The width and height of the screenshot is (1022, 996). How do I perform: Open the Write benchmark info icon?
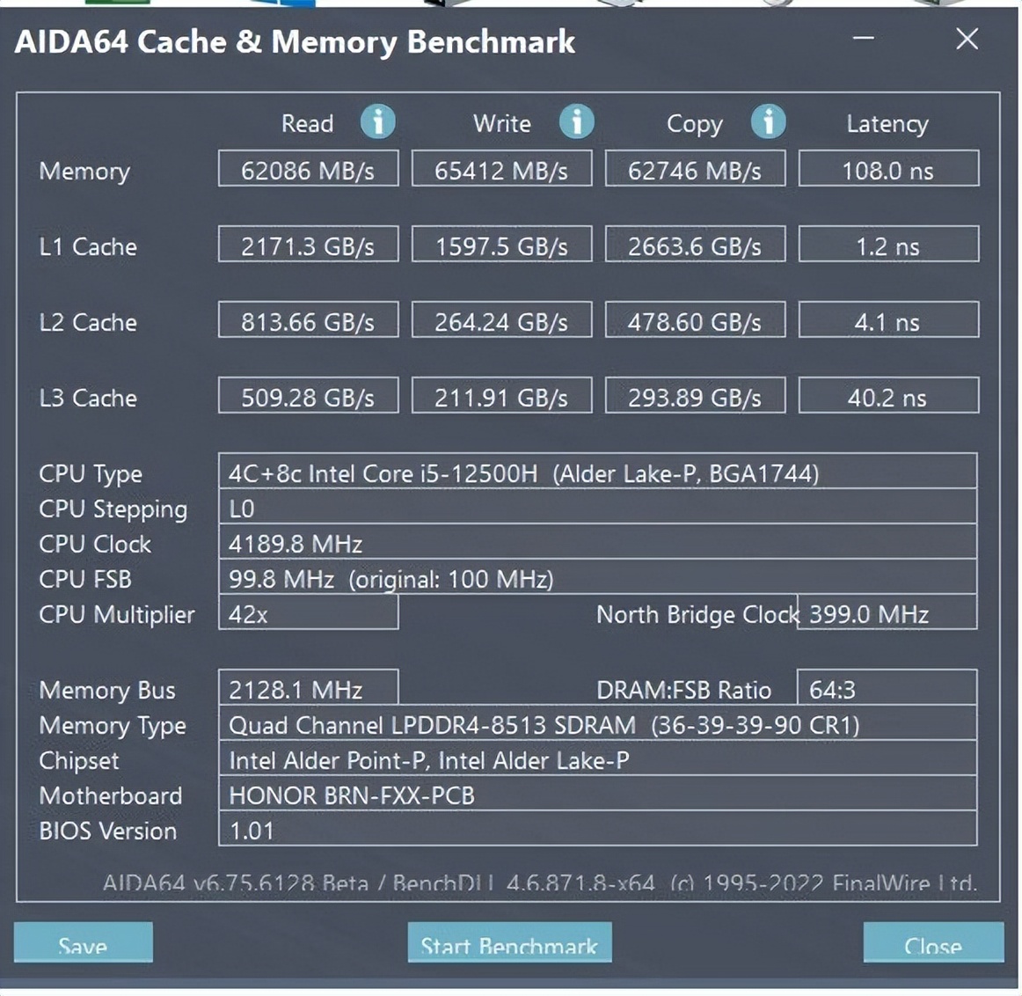(x=577, y=122)
